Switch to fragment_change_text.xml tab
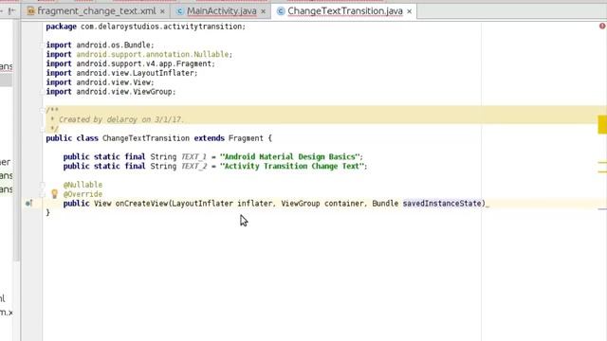Image resolution: width=607 pixels, height=341 pixels. tap(97, 11)
